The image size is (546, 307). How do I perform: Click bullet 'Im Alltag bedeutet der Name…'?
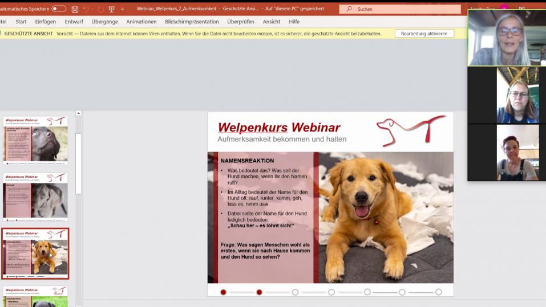pyautogui.click(x=268, y=198)
